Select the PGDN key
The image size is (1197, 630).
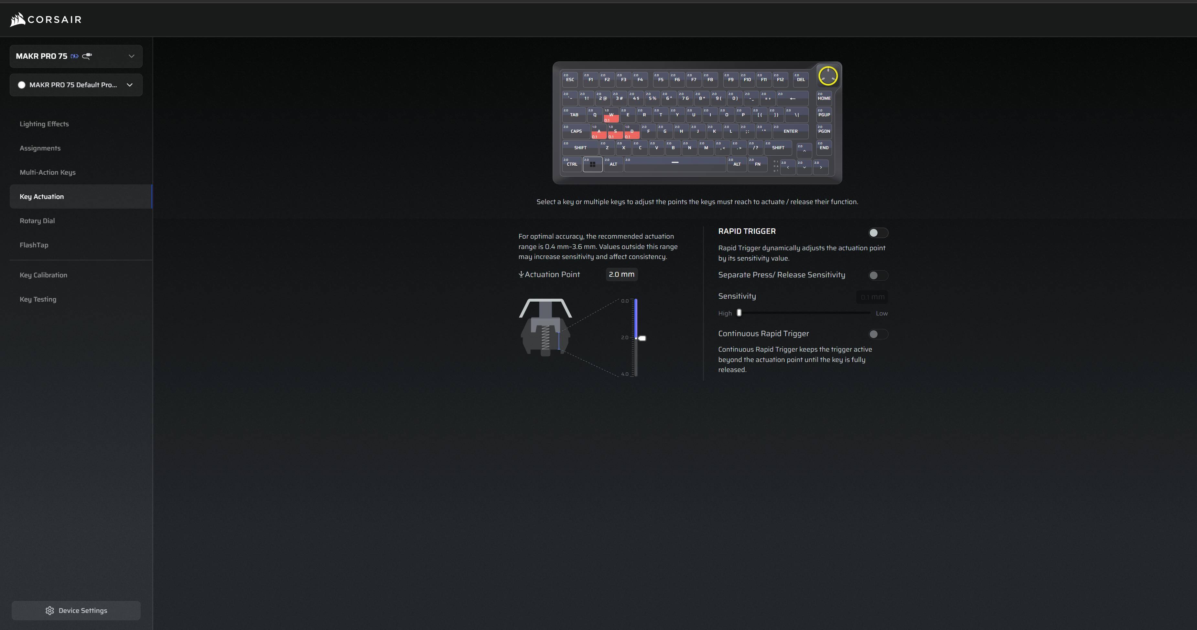824,131
